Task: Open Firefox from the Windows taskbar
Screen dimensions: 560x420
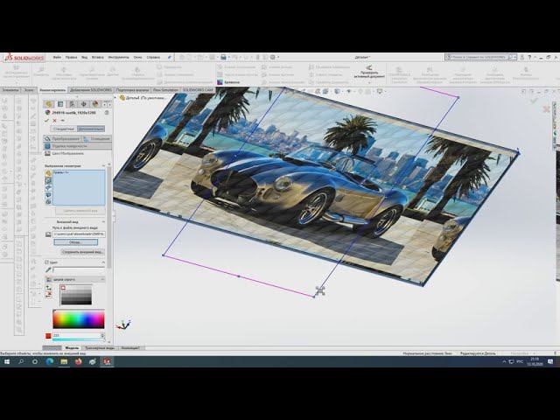Action: pos(78,361)
